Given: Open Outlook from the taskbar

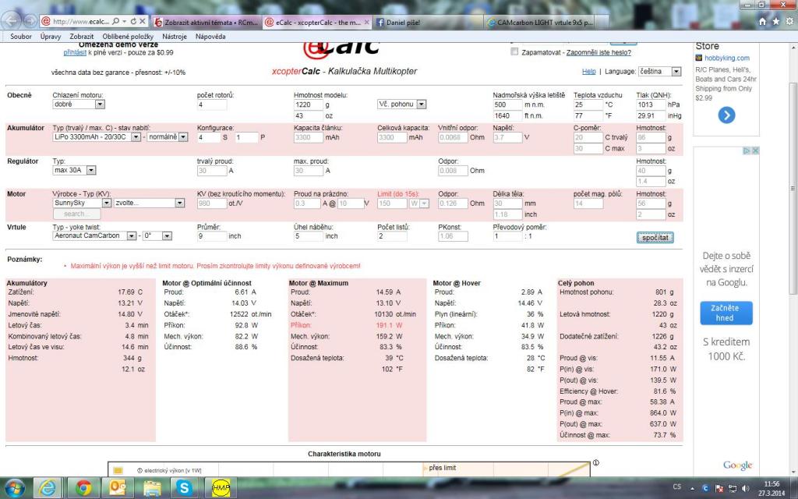Looking at the screenshot, I should [118, 487].
